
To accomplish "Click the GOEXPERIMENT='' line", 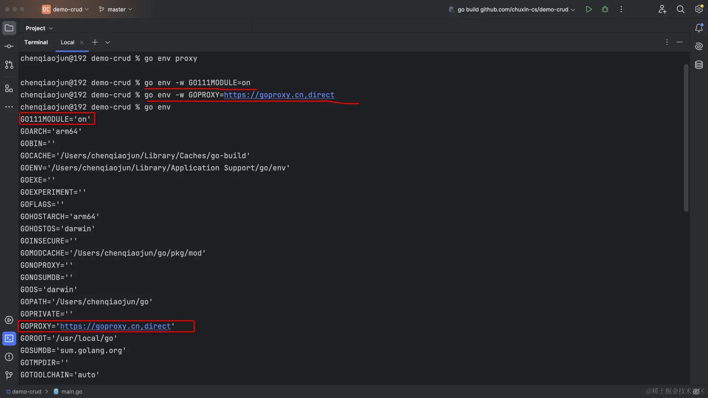I will pos(53,192).
